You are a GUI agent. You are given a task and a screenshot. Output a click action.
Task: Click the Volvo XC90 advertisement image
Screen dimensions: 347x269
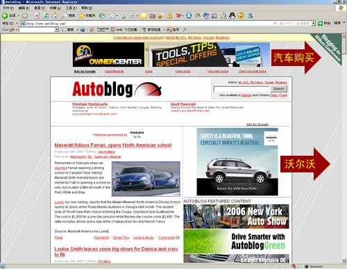[x=237, y=162]
